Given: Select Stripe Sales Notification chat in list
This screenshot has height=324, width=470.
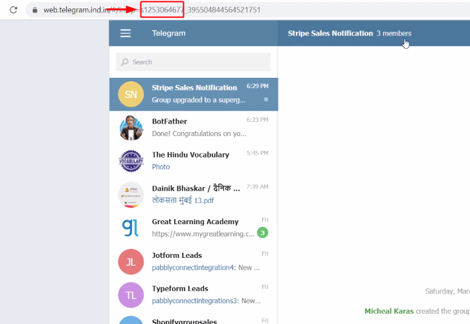Looking at the screenshot, I should click(x=194, y=95).
